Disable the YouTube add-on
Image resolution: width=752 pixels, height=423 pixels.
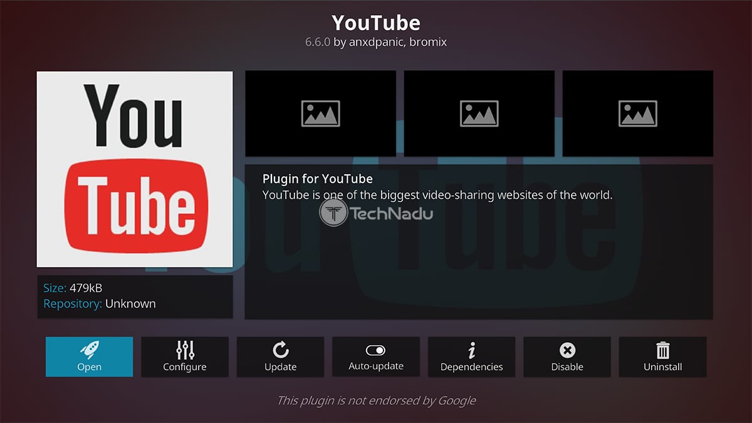point(567,357)
